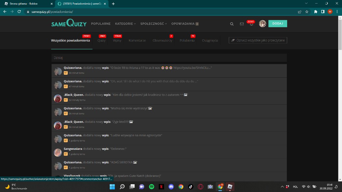Open the Chrome extensions puzzle icon
This screenshot has height=192, width=342.
316,11
